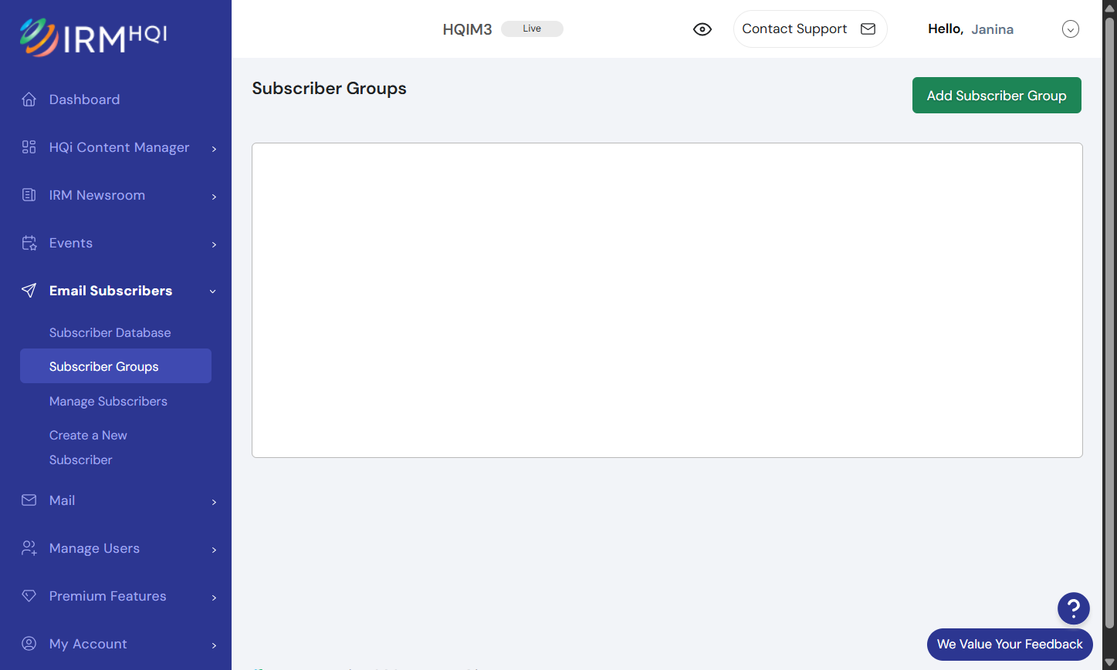Expand the Manage Users submenu arrow
Image resolution: width=1117 pixels, height=670 pixels.
tap(214, 550)
